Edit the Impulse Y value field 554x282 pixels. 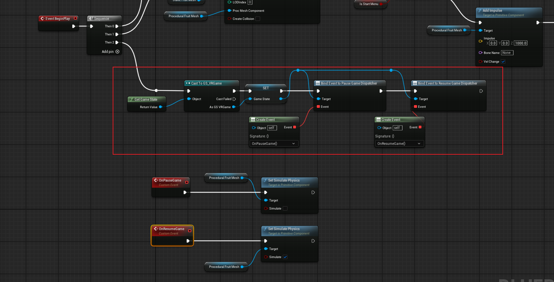(505, 43)
